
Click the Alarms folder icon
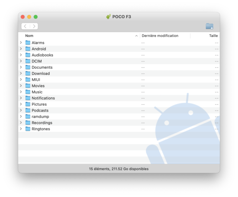(28, 42)
